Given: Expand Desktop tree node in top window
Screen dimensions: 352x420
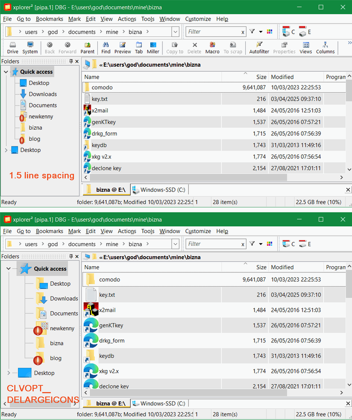Looking at the screenshot, I should point(6,150).
